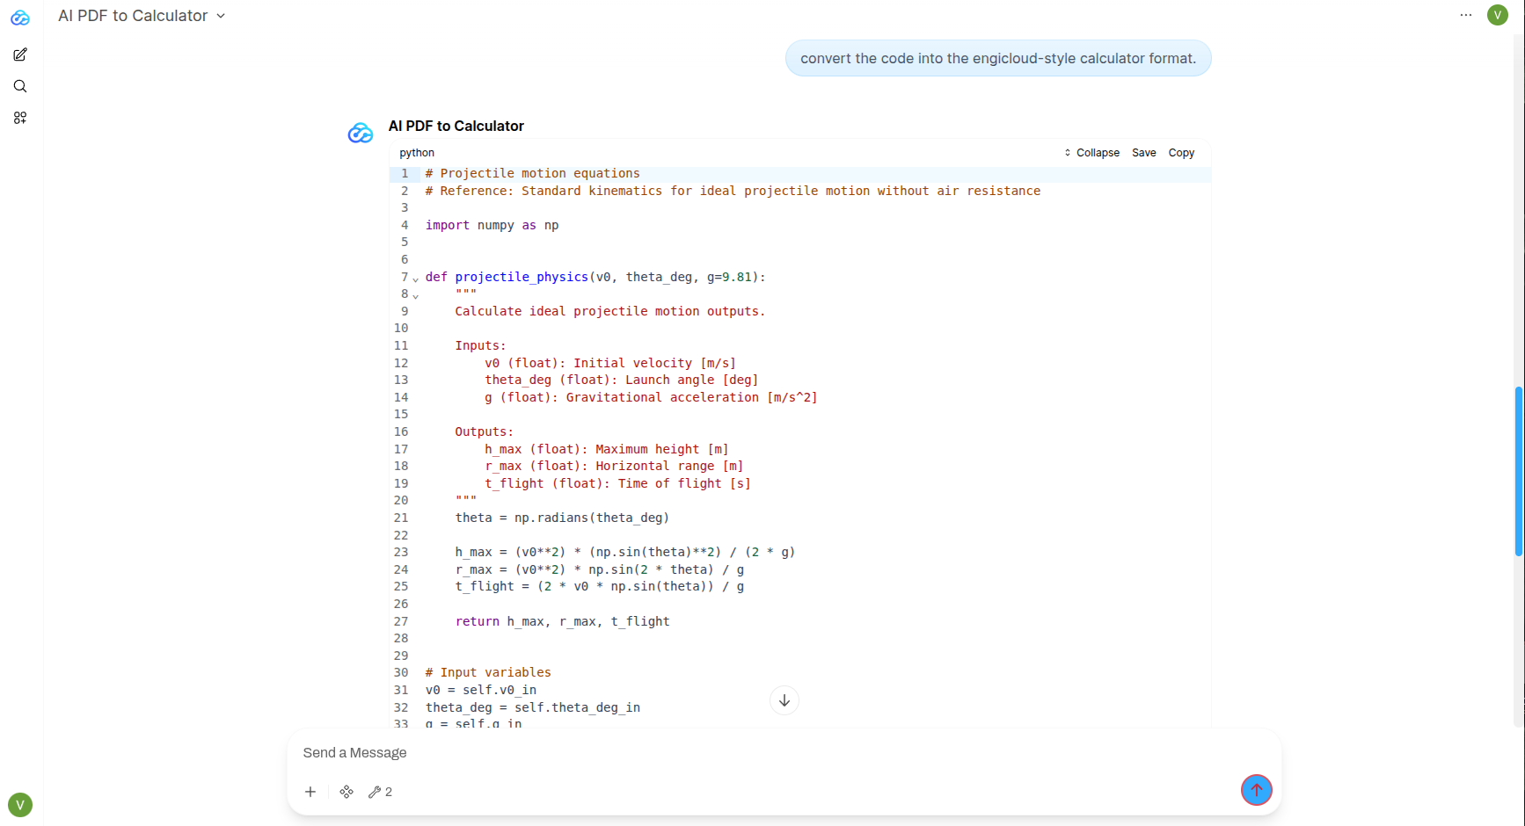This screenshot has width=1525, height=826.
Task: Focus the Send a Message input field
Action: point(783,753)
